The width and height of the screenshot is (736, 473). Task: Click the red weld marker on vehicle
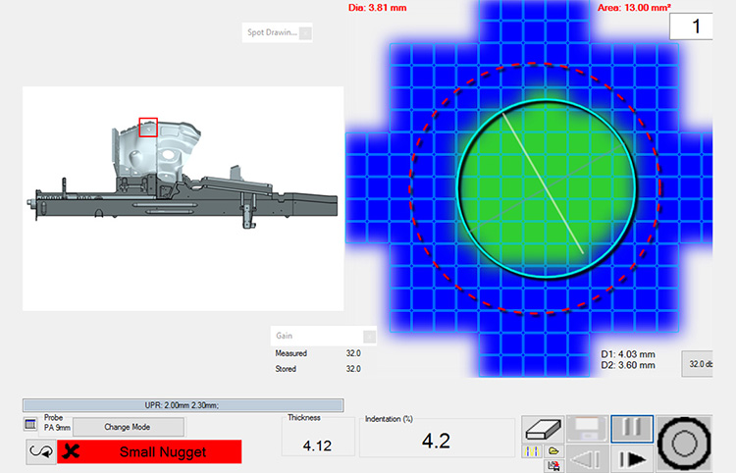(148, 127)
